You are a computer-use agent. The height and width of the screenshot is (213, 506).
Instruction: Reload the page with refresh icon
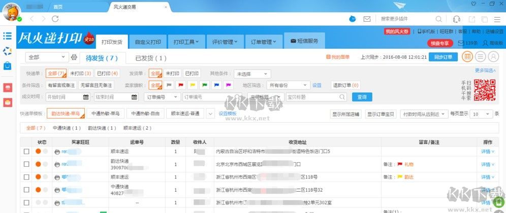[55, 19]
